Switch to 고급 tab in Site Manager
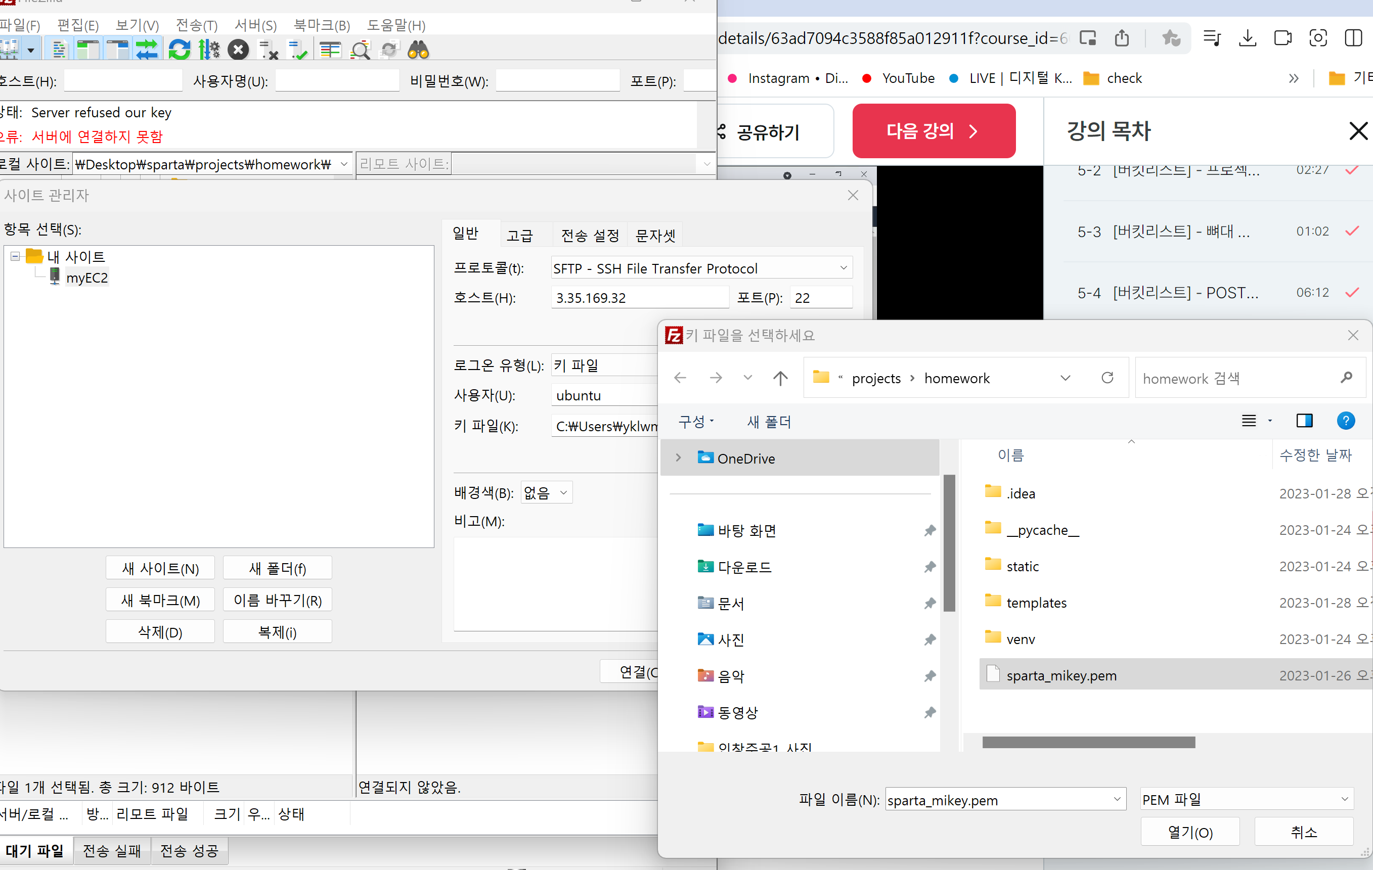The image size is (1373, 870). tap(520, 236)
